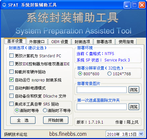This screenshot has width=147, height=139.
Task: Check 自动备份和恢复 Dllcache 文件
Action: [x=11, y=96]
